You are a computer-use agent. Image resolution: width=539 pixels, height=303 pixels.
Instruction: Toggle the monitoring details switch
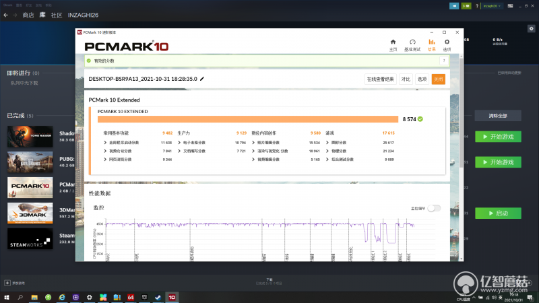pyautogui.click(x=434, y=208)
